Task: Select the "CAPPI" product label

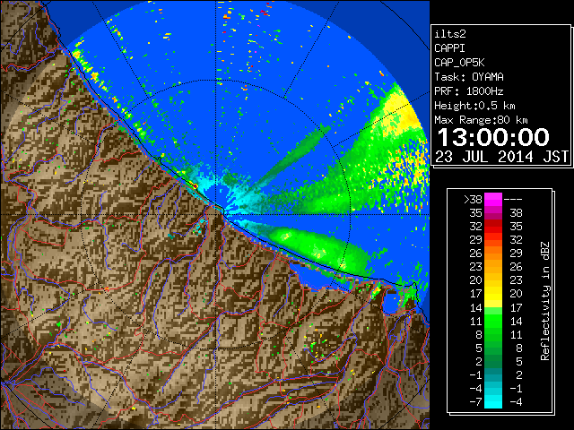Action: [x=449, y=48]
